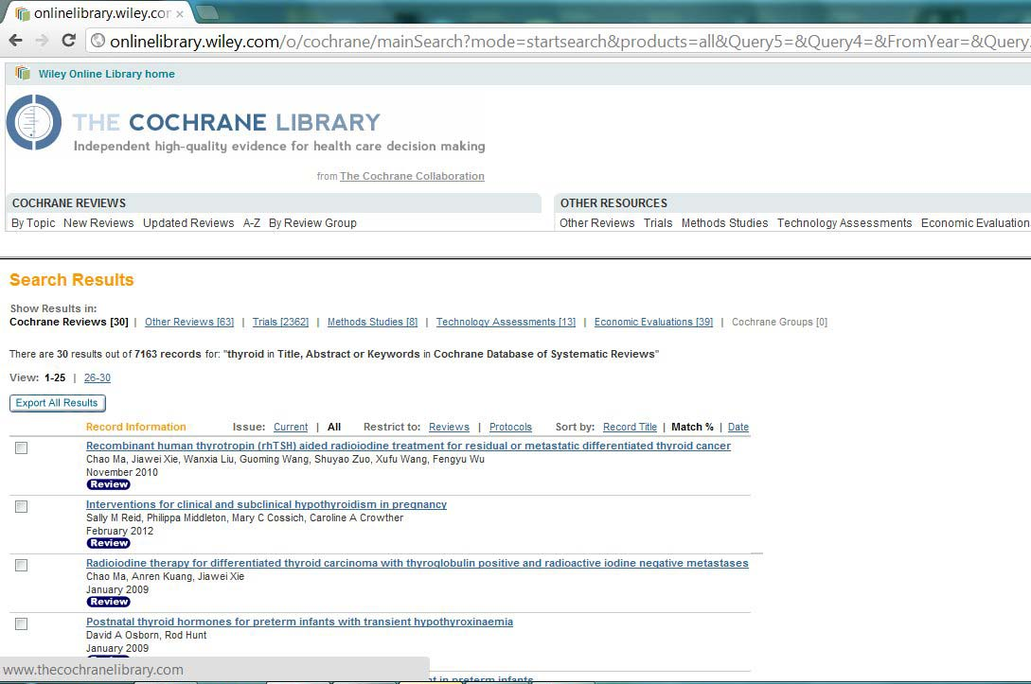
Task: Click the Cochrane Reviews [30] label
Action: point(69,322)
